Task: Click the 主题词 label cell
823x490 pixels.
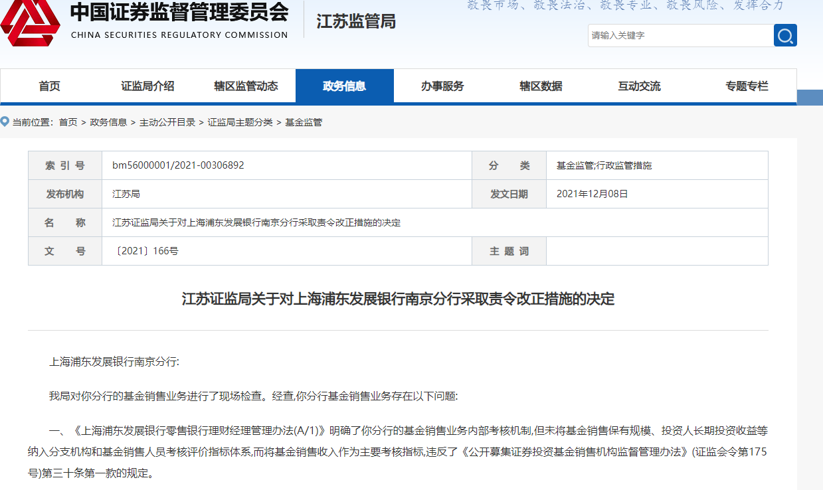Action: point(509,251)
